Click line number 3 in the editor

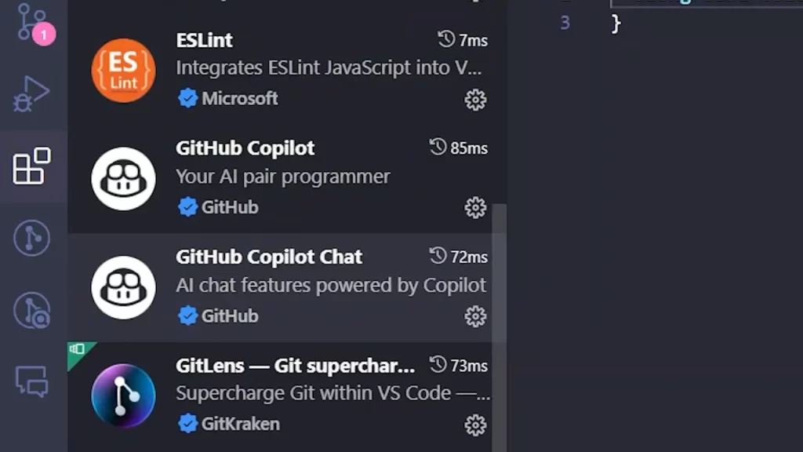[565, 23]
